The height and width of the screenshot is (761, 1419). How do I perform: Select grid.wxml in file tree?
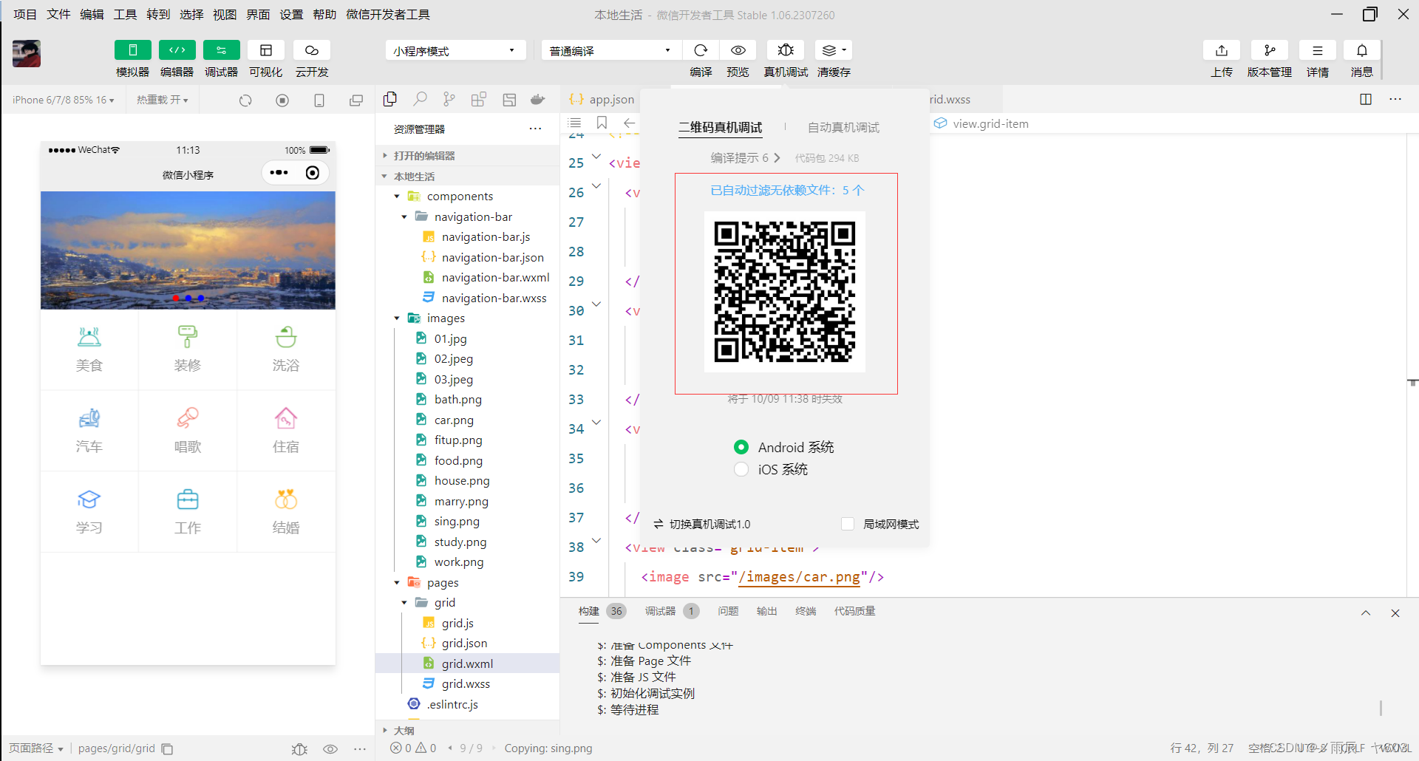467,663
